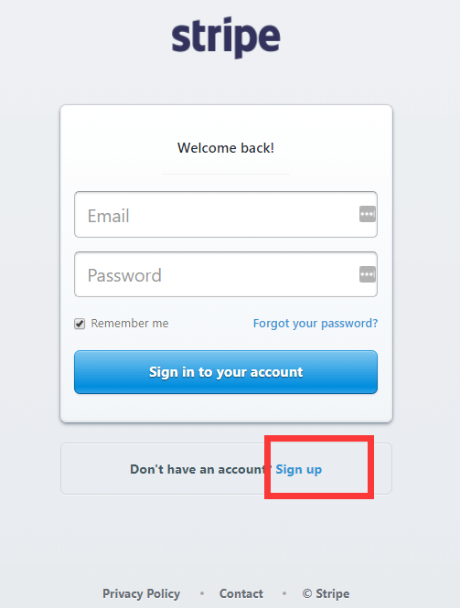Click the Don't have an account text
This screenshot has height=608, width=460.
tap(200, 469)
